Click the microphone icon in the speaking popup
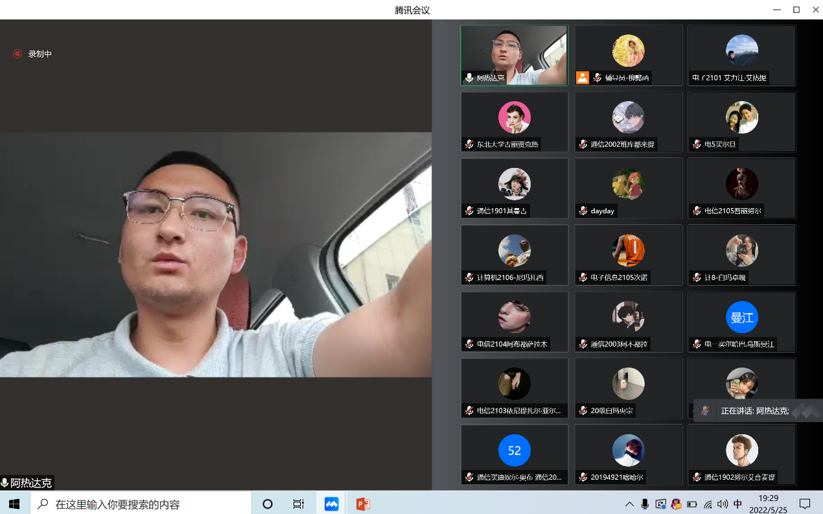 [705, 411]
